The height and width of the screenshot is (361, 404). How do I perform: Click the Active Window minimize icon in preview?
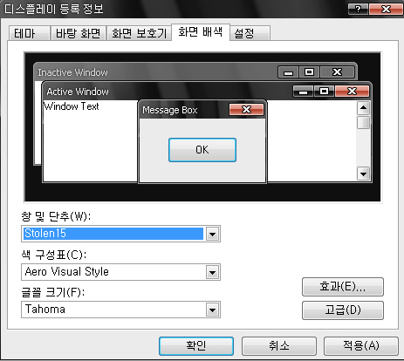[x=303, y=92]
